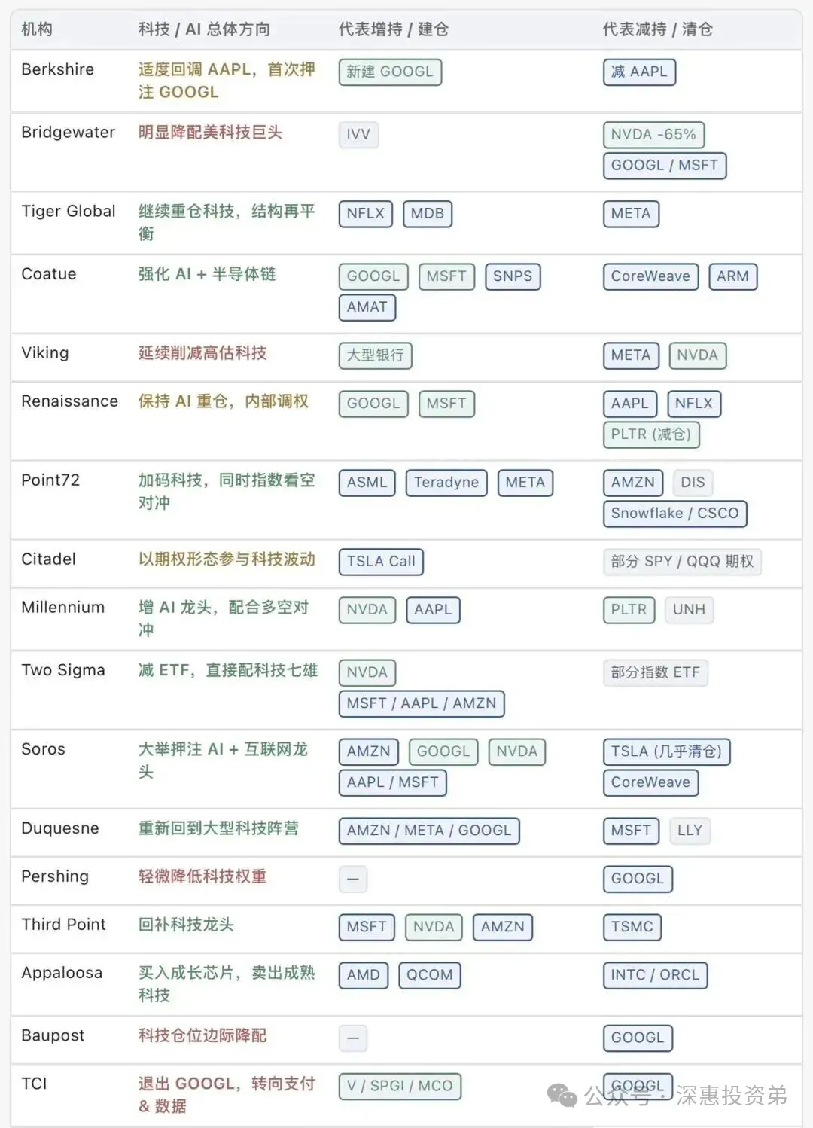Click the NVDA -65% tag
This screenshot has height=1128, width=813.
pos(653,135)
